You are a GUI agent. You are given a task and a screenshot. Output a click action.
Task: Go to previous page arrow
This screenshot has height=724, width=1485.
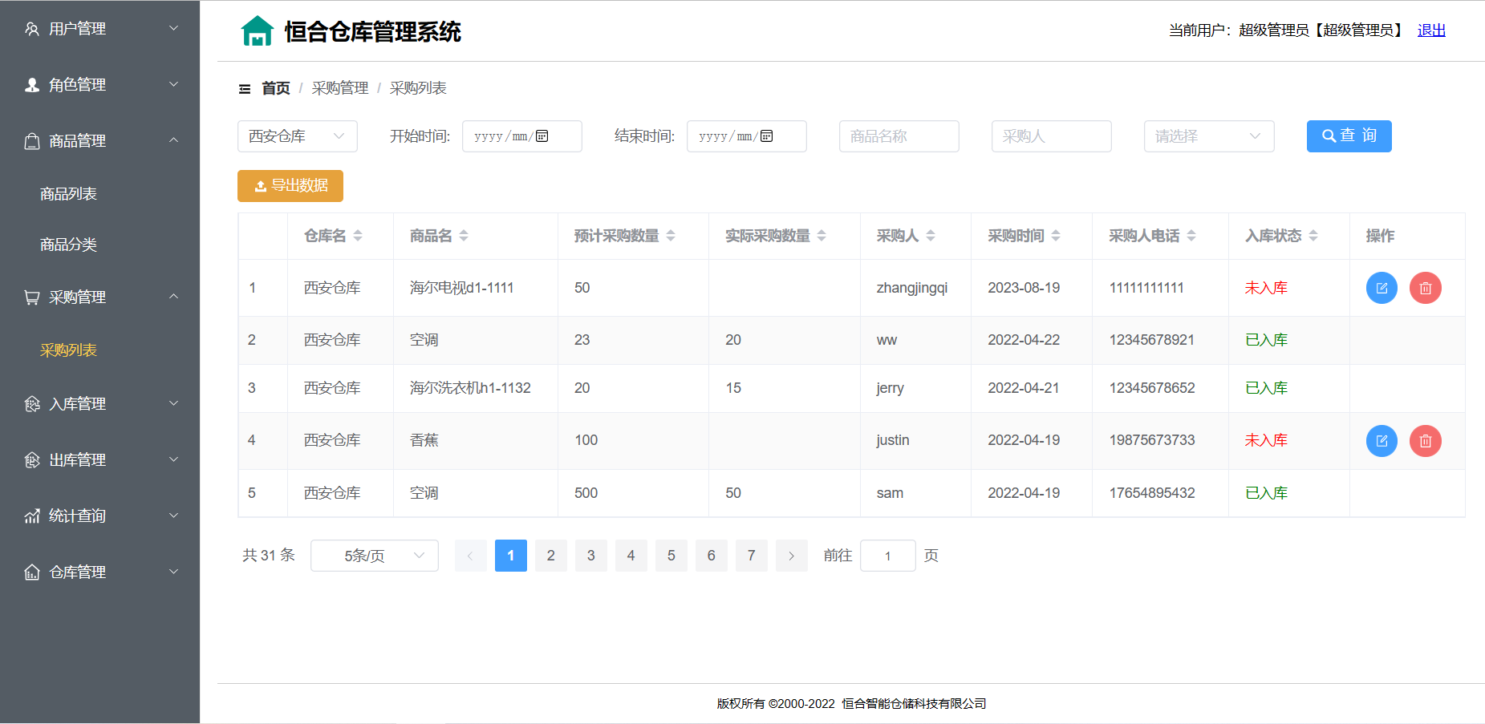(471, 556)
